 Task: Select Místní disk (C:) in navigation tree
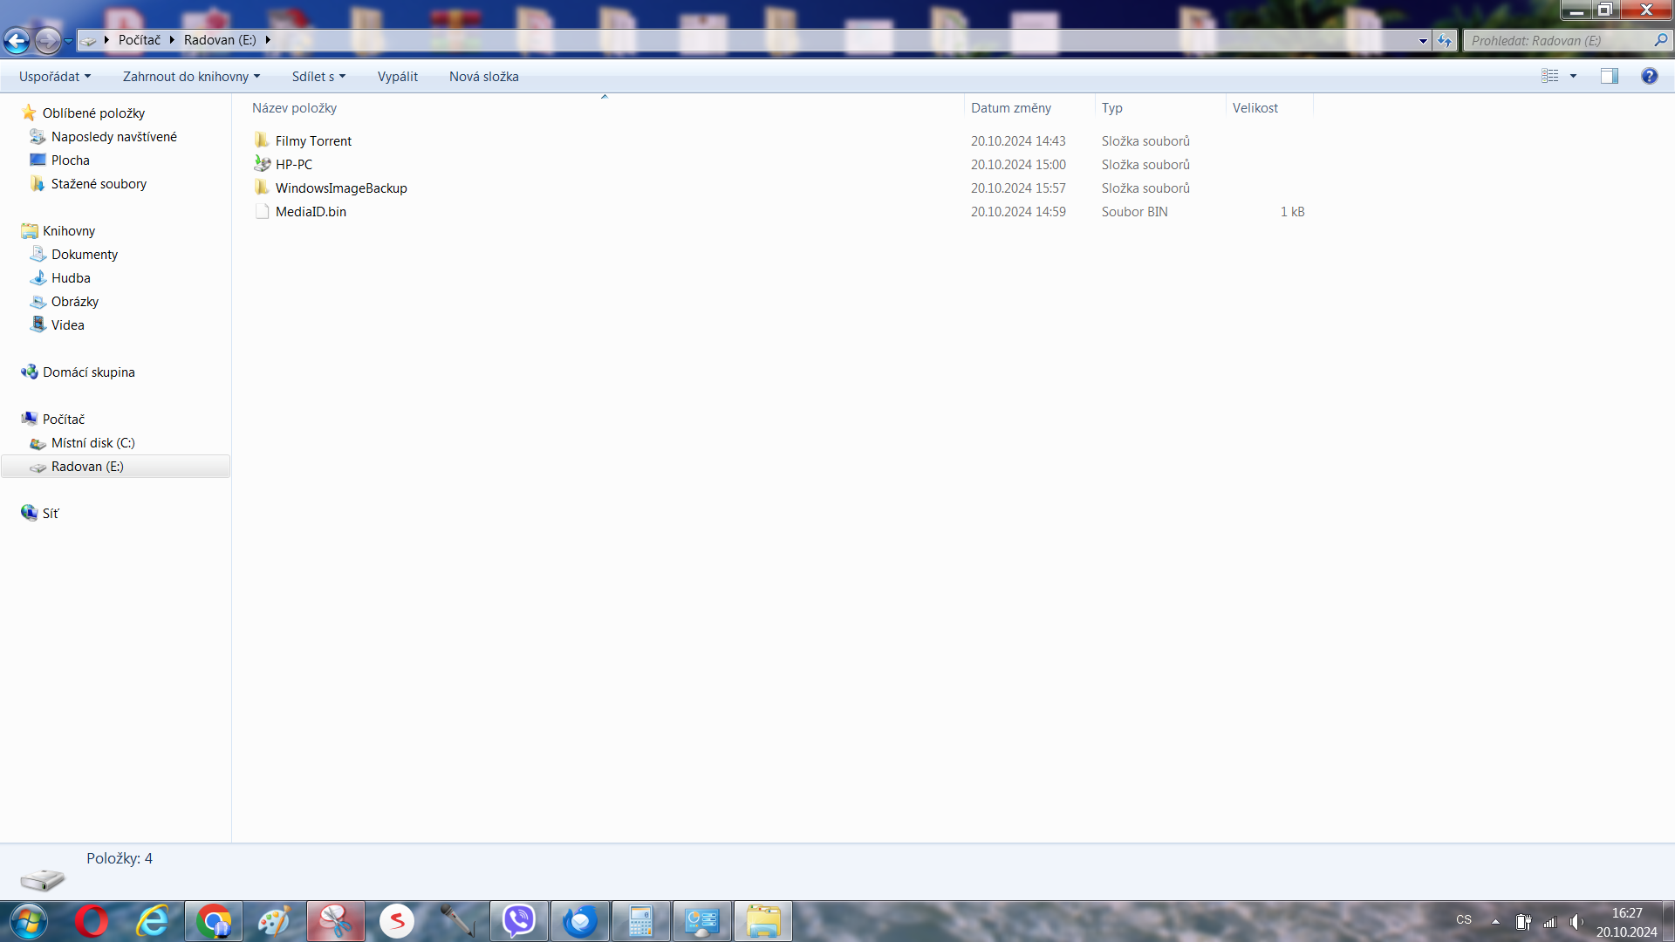pyautogui.click(x=92, y=442)
